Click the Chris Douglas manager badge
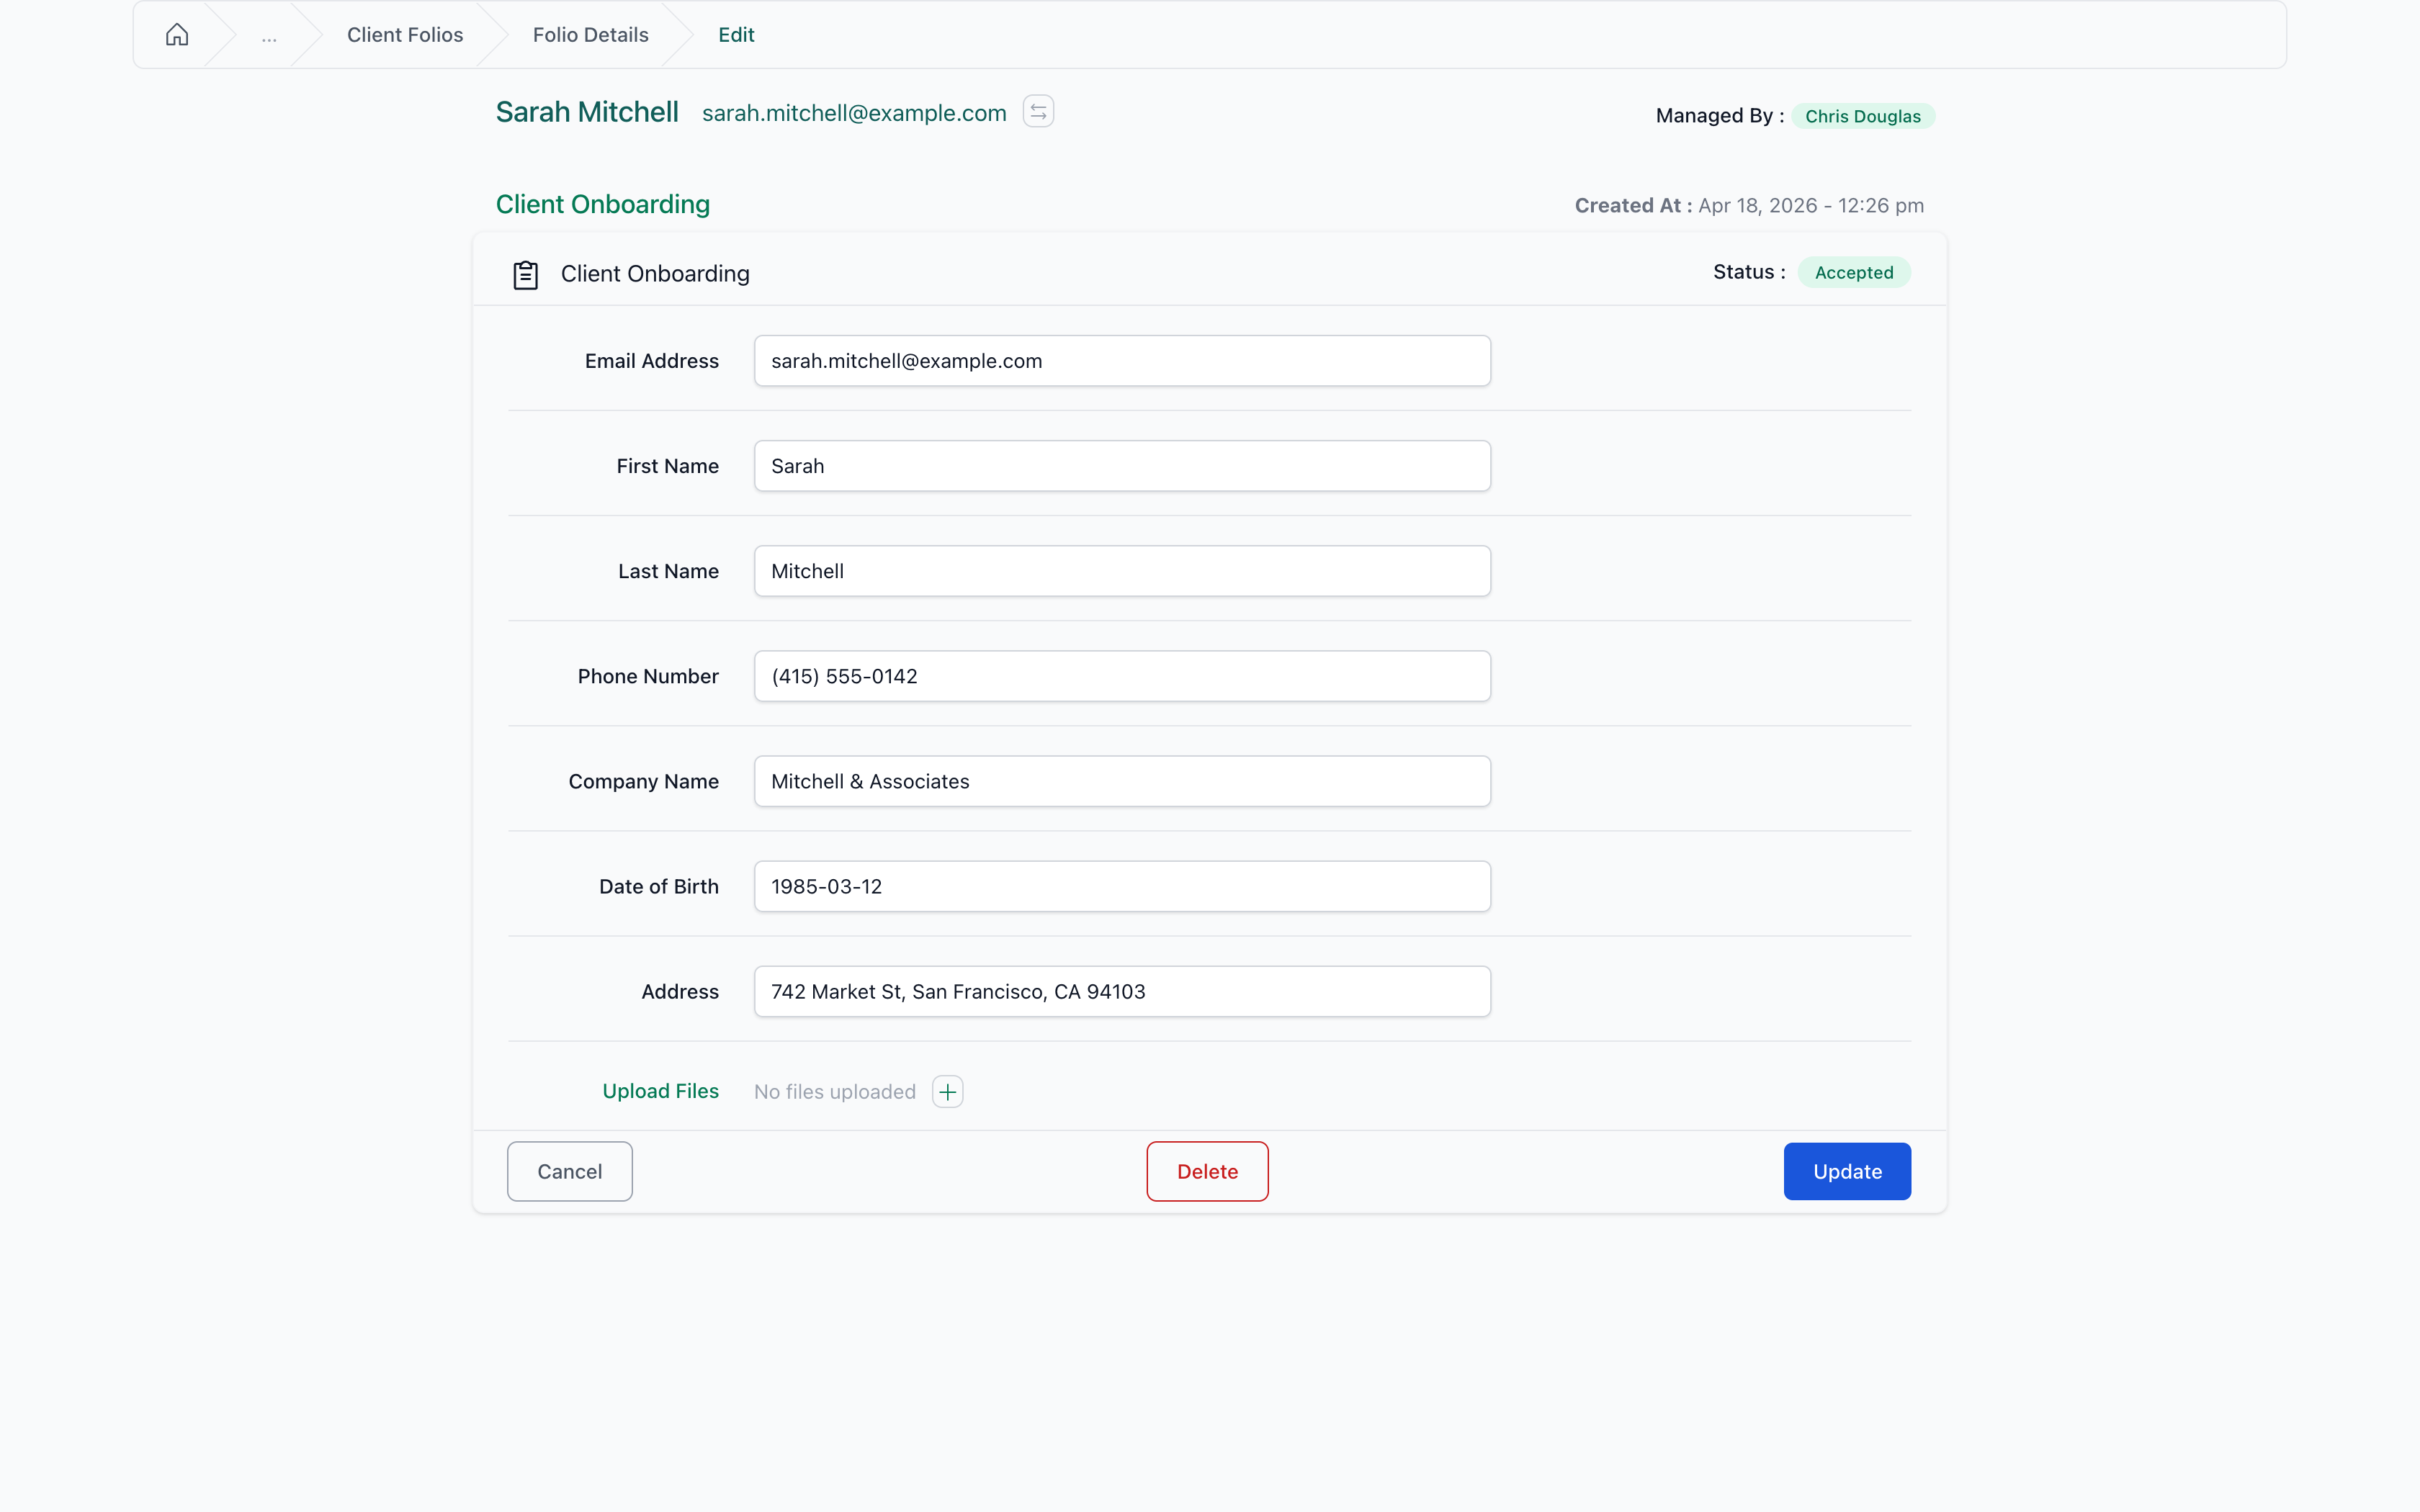This screenshot has height=1512, width=2420. pos(1862,116)
